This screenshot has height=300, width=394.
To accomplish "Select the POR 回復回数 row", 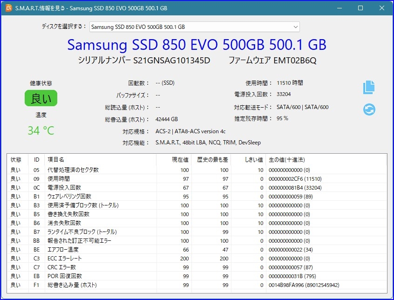I will (x=197, y=276).
